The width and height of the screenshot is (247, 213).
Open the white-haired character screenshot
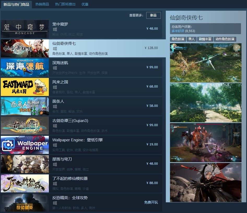tap(205, 182)
